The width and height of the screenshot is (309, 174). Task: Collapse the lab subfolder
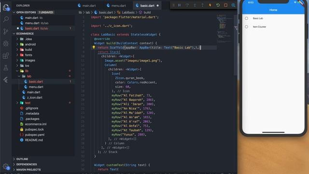point(19,76)
